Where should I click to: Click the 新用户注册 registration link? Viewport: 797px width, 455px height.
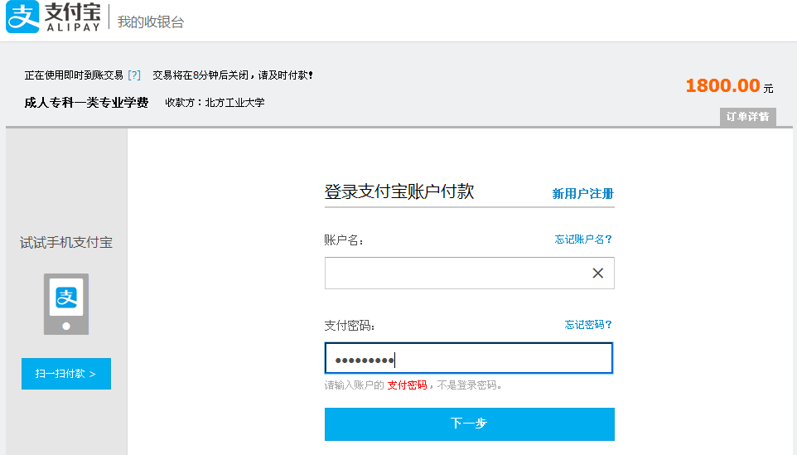pyautogui.click(x=583, y=194)
